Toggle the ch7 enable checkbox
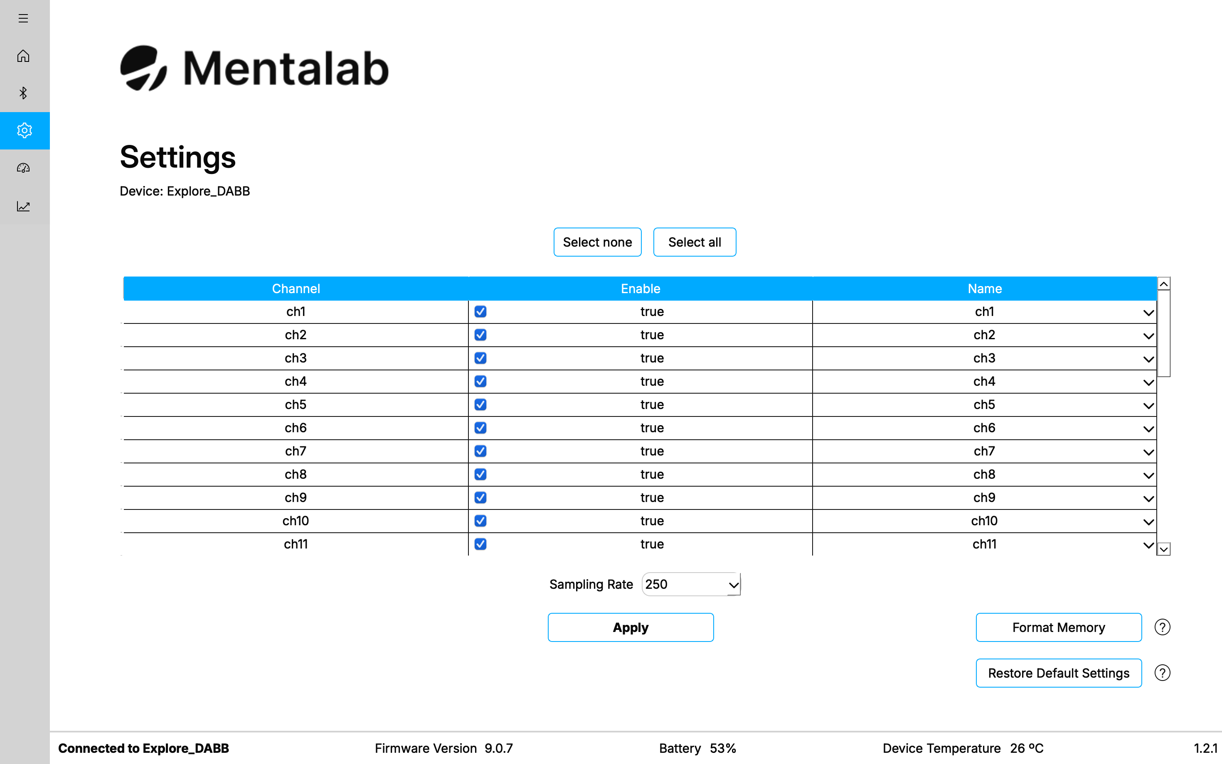This screenshot has height=764, width=1222. click(480, 451)
